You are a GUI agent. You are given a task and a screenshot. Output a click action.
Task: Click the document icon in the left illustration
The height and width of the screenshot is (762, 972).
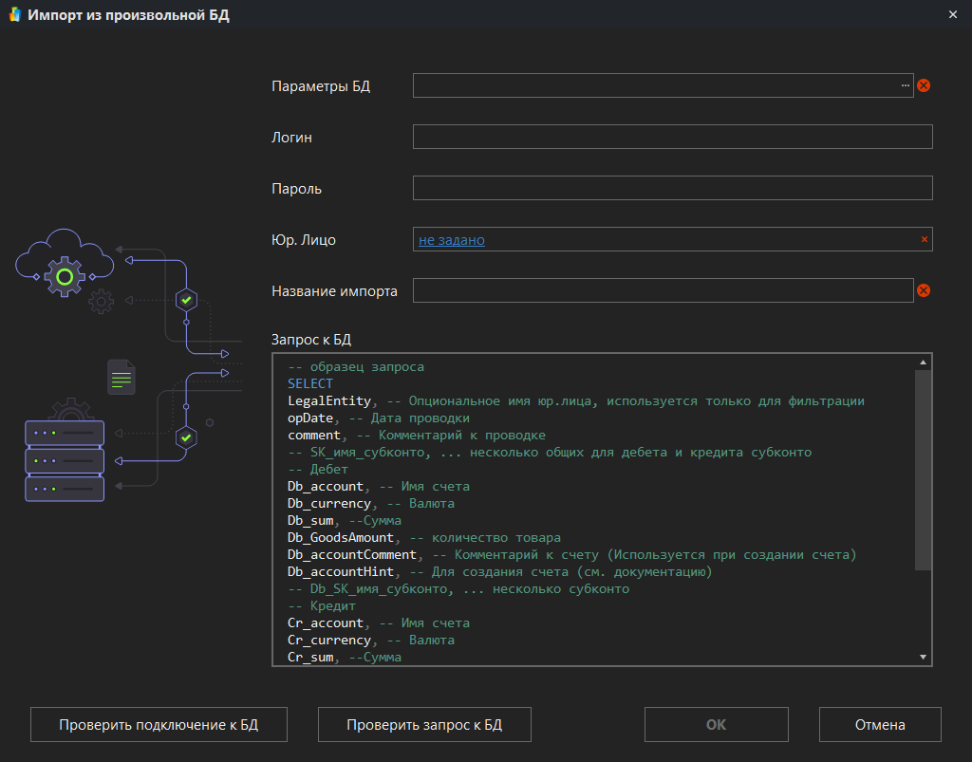tap(121, 378)
